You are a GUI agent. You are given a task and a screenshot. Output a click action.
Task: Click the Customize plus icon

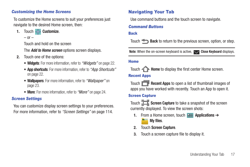(x=38, y=32)
